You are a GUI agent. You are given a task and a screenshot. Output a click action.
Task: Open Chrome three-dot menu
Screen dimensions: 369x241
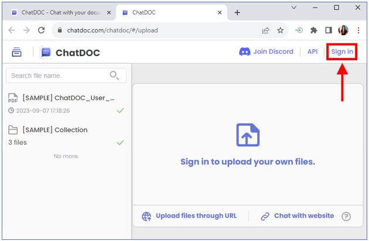click(358, 30)
